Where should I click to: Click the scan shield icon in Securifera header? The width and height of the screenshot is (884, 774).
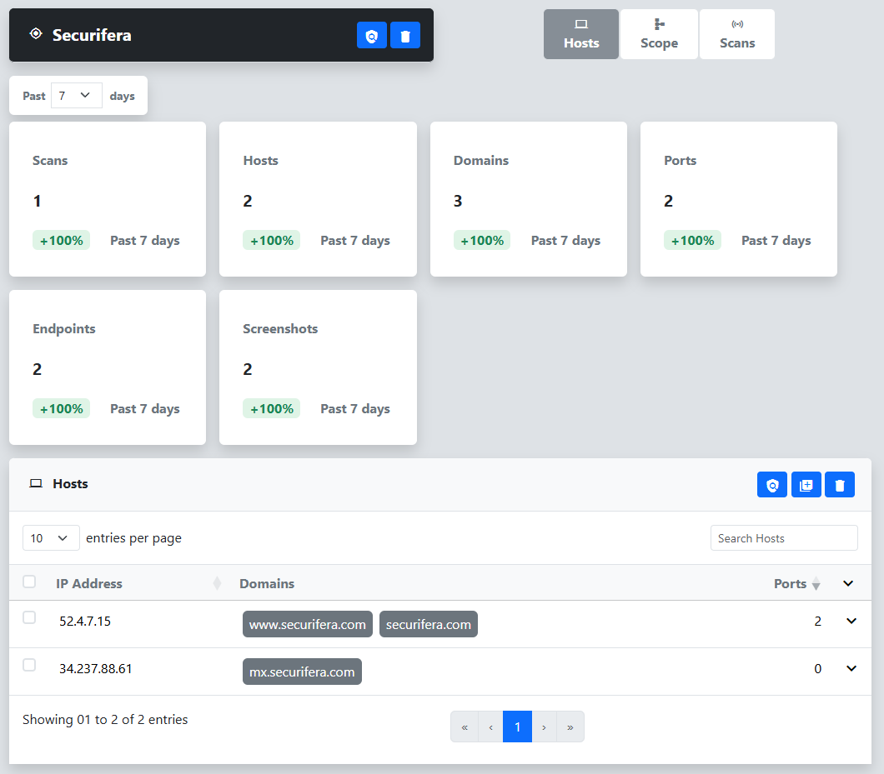[x=372, y=35]
